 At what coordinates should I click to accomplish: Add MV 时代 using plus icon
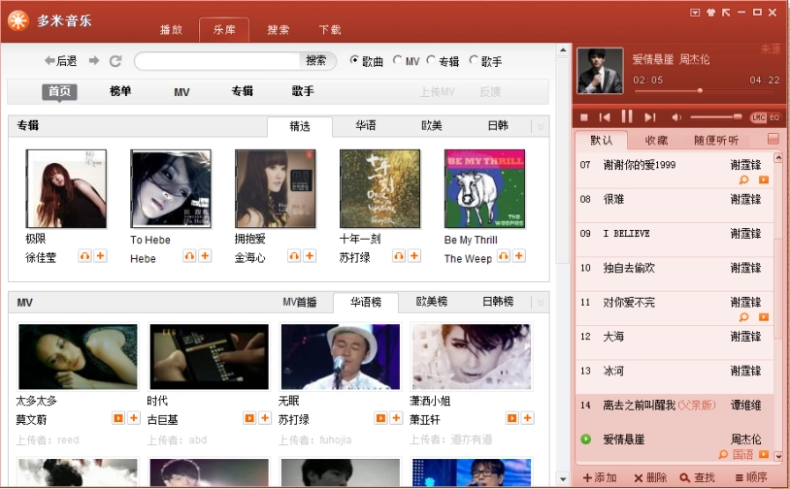point(265,418)
